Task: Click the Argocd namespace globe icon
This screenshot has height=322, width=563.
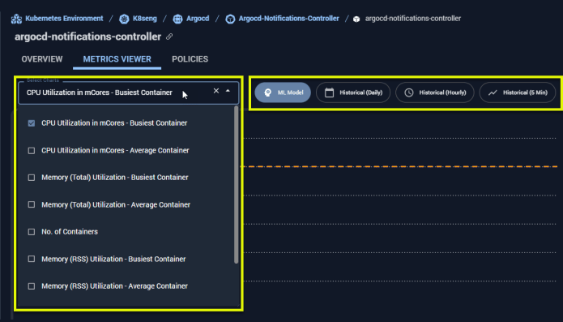Action: (177, 19)
